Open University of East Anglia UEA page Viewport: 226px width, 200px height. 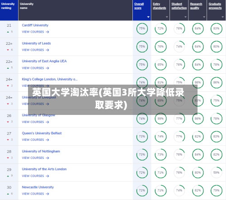pyautogui.click(x=44, y=61)
